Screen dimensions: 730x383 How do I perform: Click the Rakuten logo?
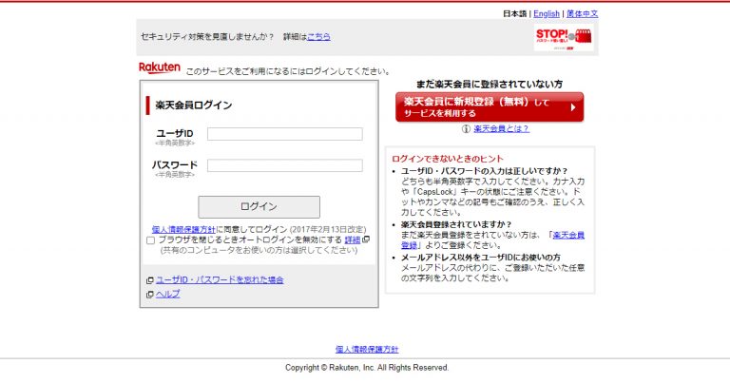(x=159, y=67)
